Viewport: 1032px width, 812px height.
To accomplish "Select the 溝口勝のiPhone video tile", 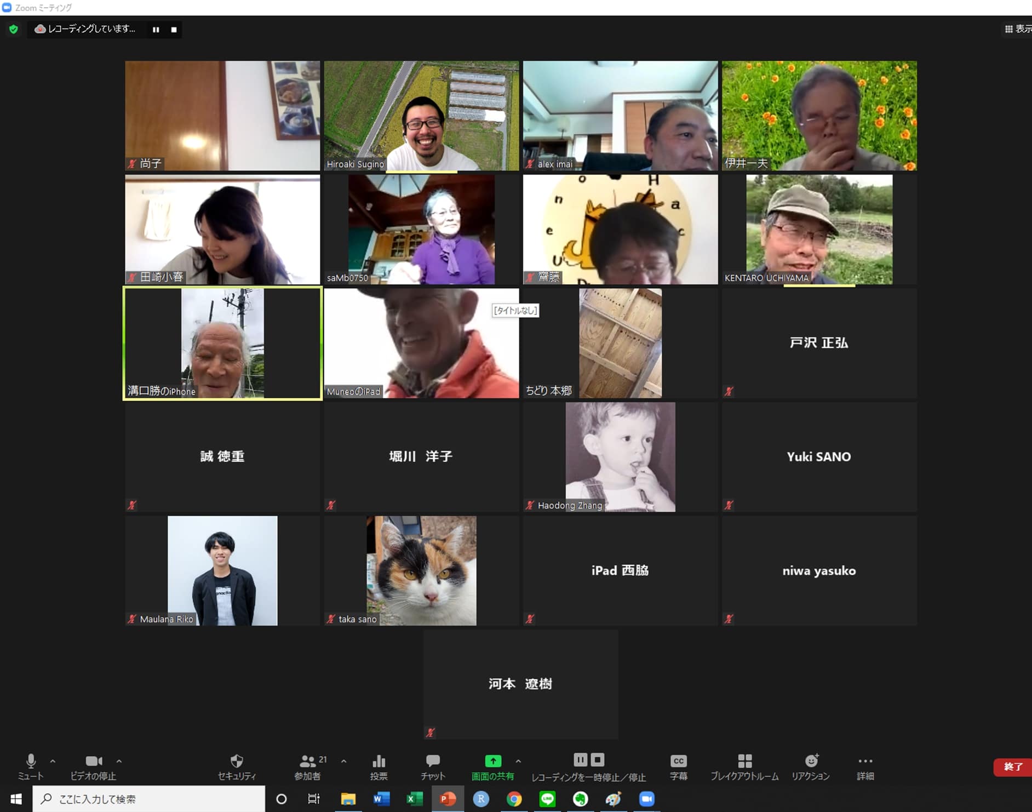I will pyautogui.click(x=222, y=344).
